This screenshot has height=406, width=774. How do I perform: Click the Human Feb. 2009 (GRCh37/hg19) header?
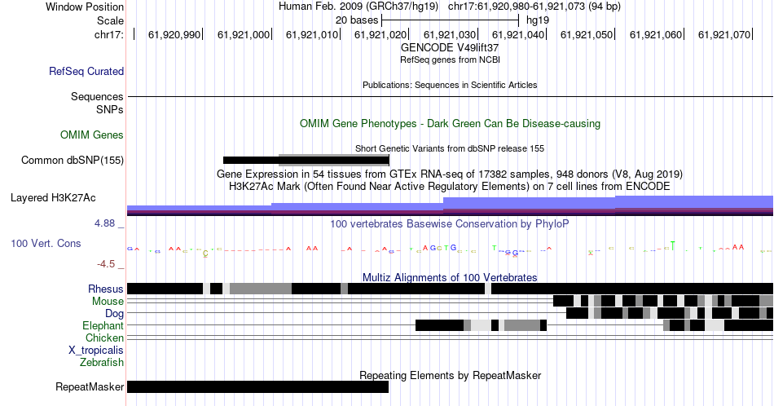click(358, 7)
